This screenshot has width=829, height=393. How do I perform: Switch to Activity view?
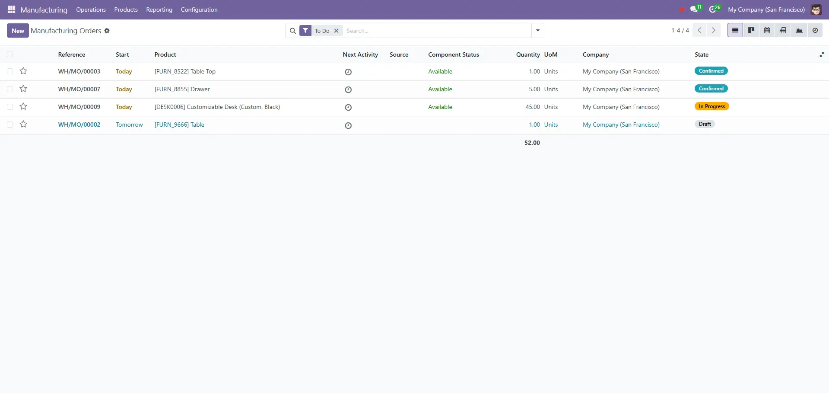click(x=815, y=30)
